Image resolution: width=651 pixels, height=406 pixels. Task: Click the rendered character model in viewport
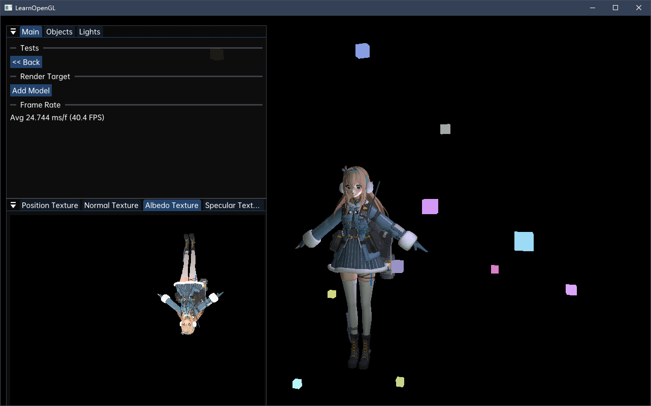click(x=361, y=267)
